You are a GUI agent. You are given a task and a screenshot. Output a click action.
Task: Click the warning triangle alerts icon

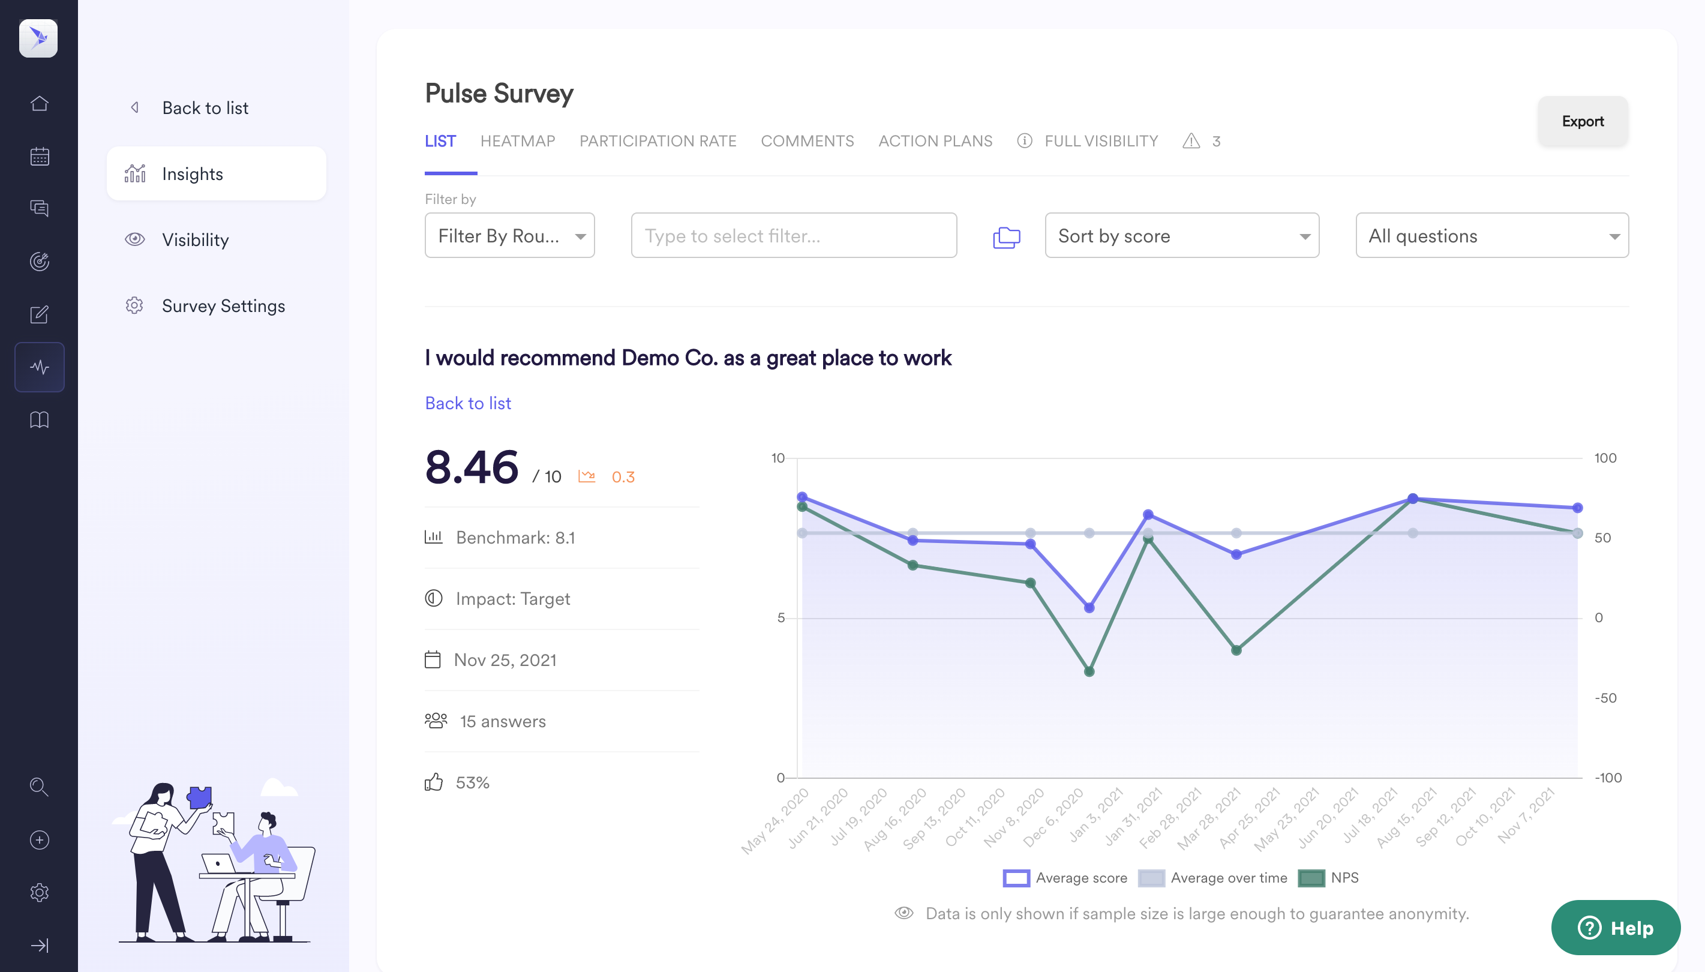click(x=1191, y=141)
